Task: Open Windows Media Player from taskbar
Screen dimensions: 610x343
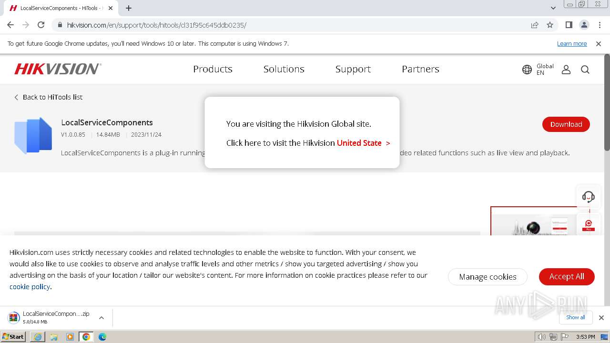Action: (70, 337)
